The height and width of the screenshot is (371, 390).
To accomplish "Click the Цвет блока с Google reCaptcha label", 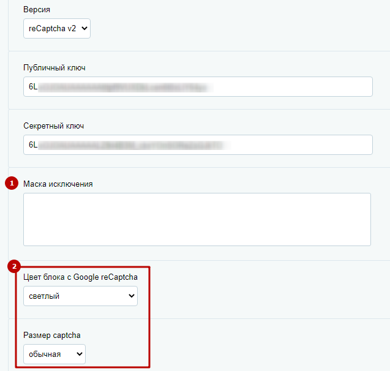I will 80,277.
